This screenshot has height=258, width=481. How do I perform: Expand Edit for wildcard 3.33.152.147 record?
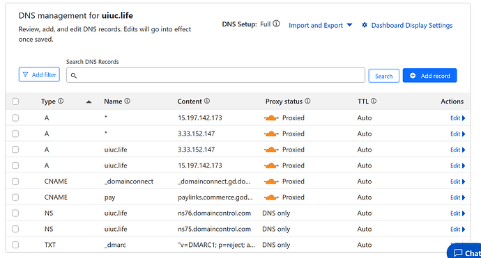coord(458,134)
